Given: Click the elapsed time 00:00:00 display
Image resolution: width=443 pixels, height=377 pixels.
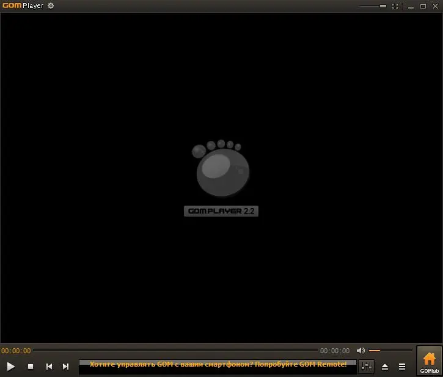Looking at the screenshot, I should (16, 351).
